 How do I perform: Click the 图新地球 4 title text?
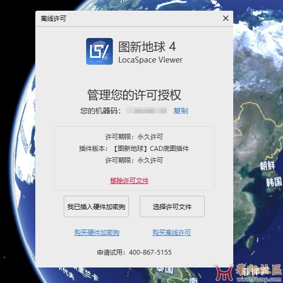[147, 47]
